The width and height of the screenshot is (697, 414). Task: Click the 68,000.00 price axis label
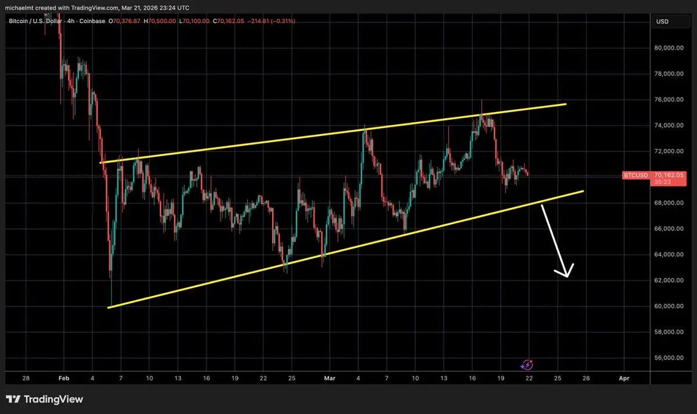point(669,203)
